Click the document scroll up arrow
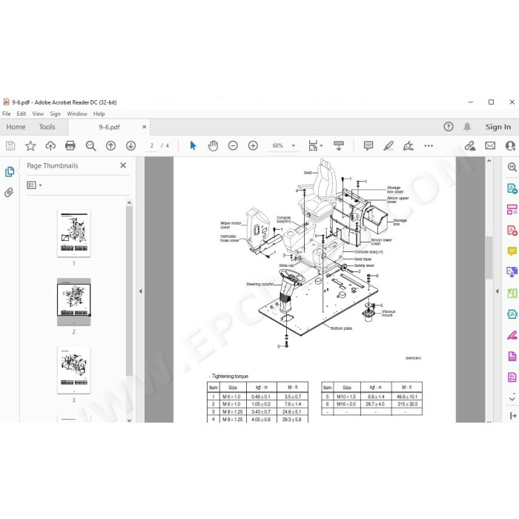Viewport: 519px width, 519px height. coord(489,161)
